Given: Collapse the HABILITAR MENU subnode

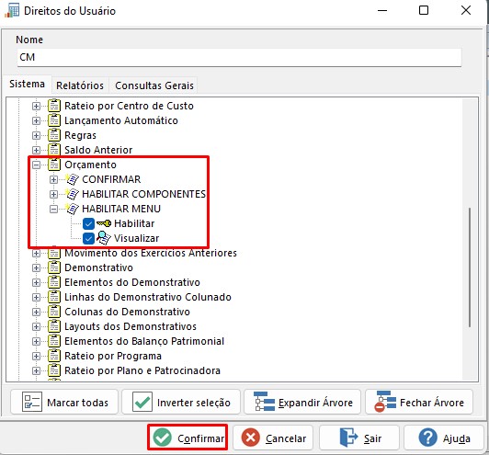Looking at the screenshot, I should pos(53,209).
